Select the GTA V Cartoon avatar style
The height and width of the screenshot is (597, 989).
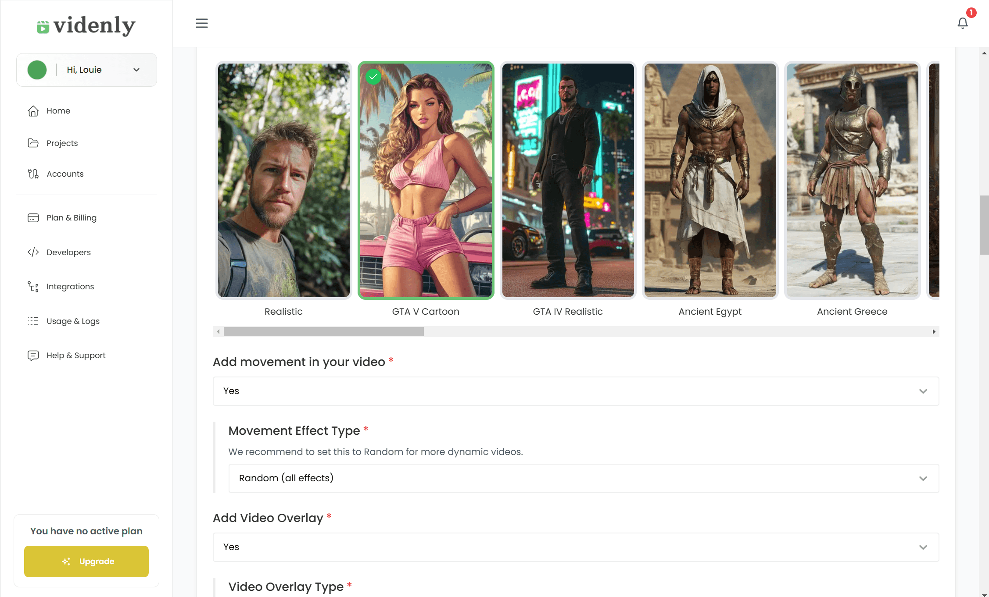tap(425, 180)
